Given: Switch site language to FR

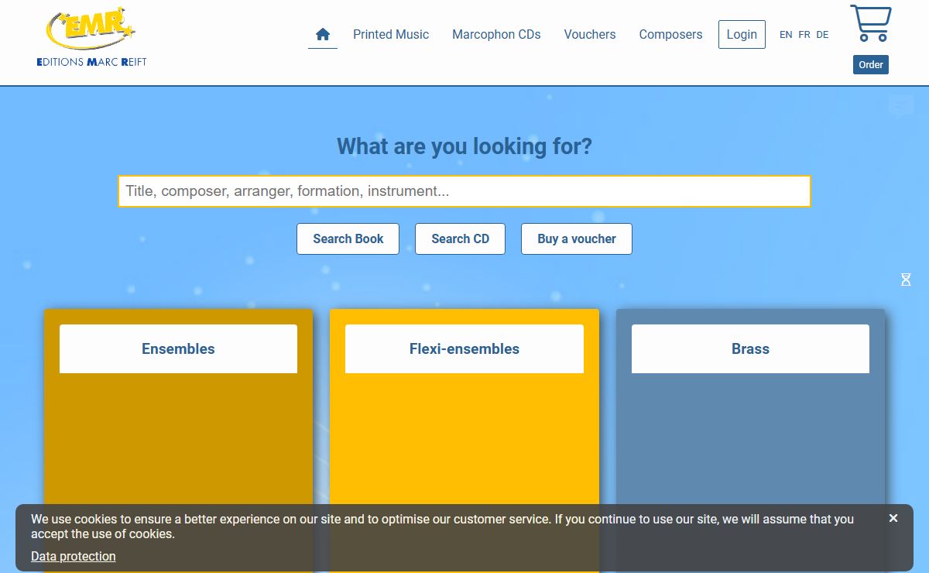Looking at the screenshot, I should 804,35.
